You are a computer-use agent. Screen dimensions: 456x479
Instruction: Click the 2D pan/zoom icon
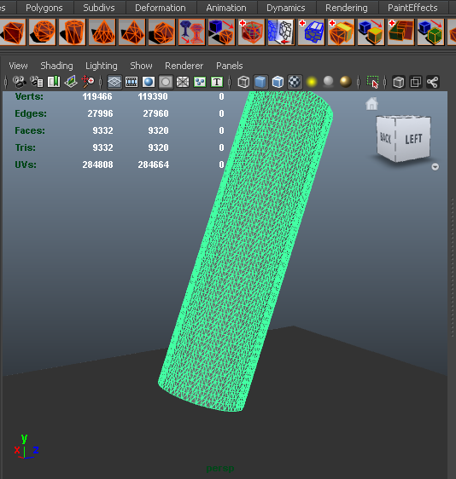[x=88, y=82]
